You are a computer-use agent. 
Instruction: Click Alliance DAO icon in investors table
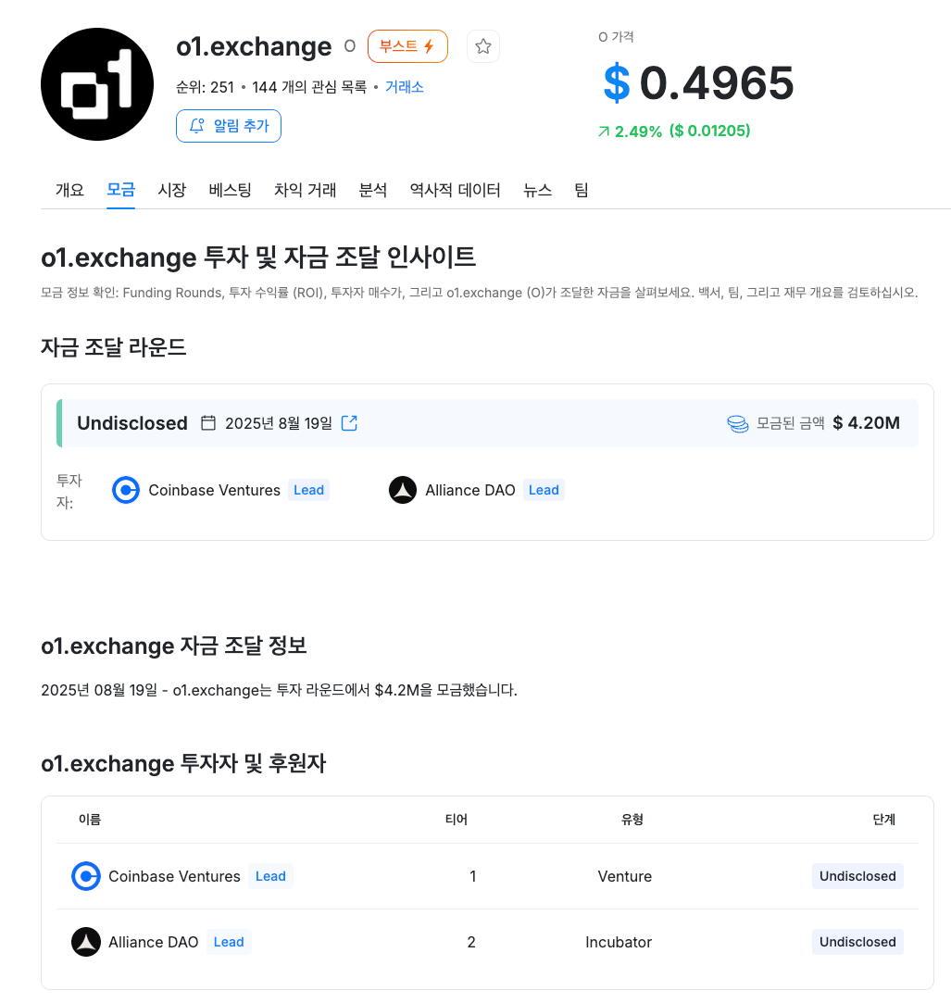86,942
